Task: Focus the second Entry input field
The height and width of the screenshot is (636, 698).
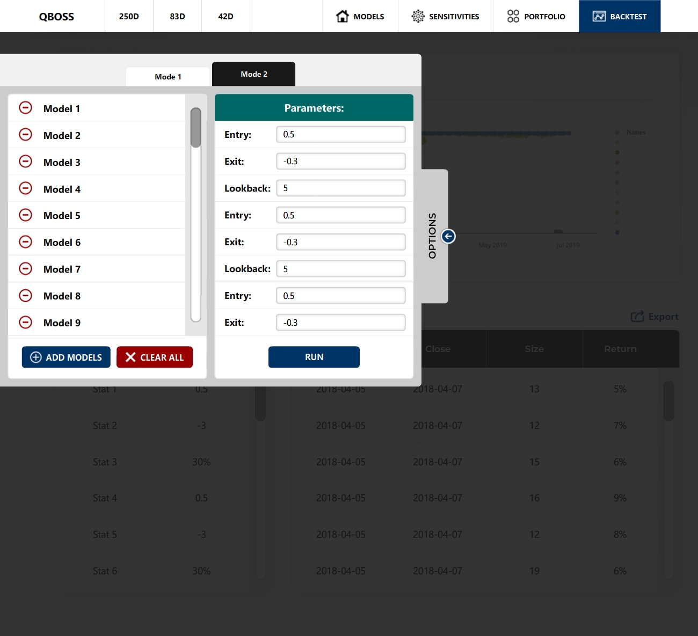Action: click(x=341, y=215)
